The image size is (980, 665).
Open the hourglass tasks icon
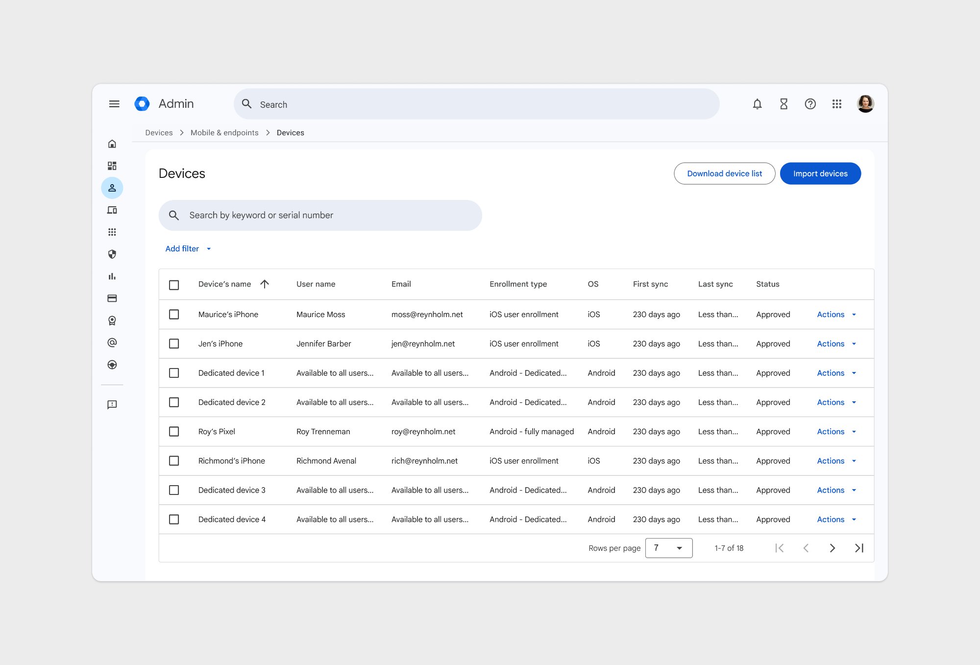coord(784,104)
